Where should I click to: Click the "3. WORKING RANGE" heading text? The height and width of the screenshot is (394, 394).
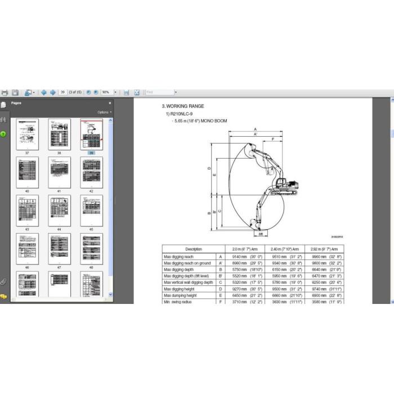(x=183, y=106)
